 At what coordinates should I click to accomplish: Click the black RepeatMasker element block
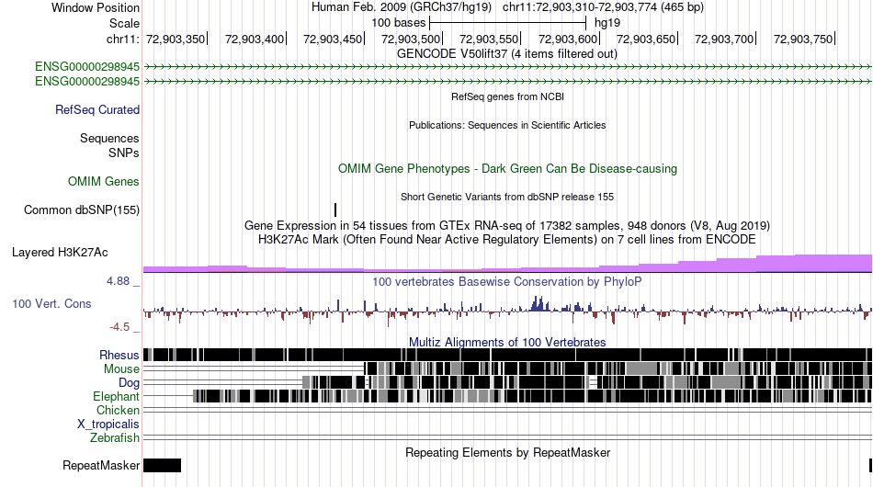[162, 465]
